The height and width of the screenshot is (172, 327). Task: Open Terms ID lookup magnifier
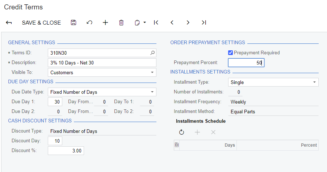point(152,53)
